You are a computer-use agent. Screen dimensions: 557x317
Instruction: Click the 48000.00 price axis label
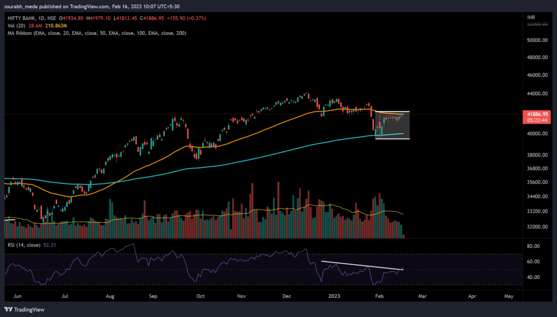[537, 57]
